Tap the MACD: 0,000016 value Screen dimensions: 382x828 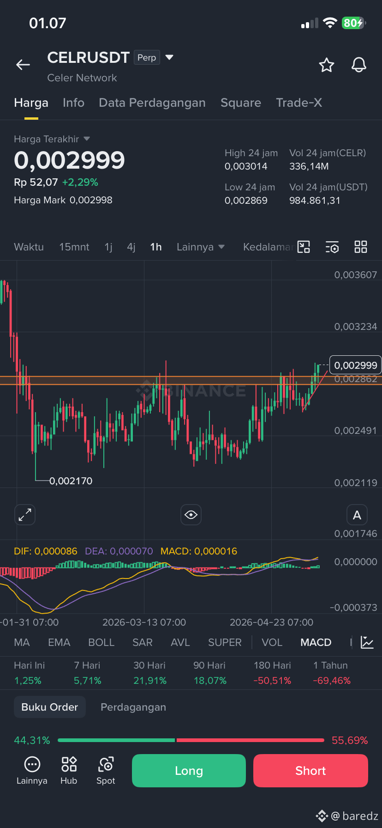point(199,551)
